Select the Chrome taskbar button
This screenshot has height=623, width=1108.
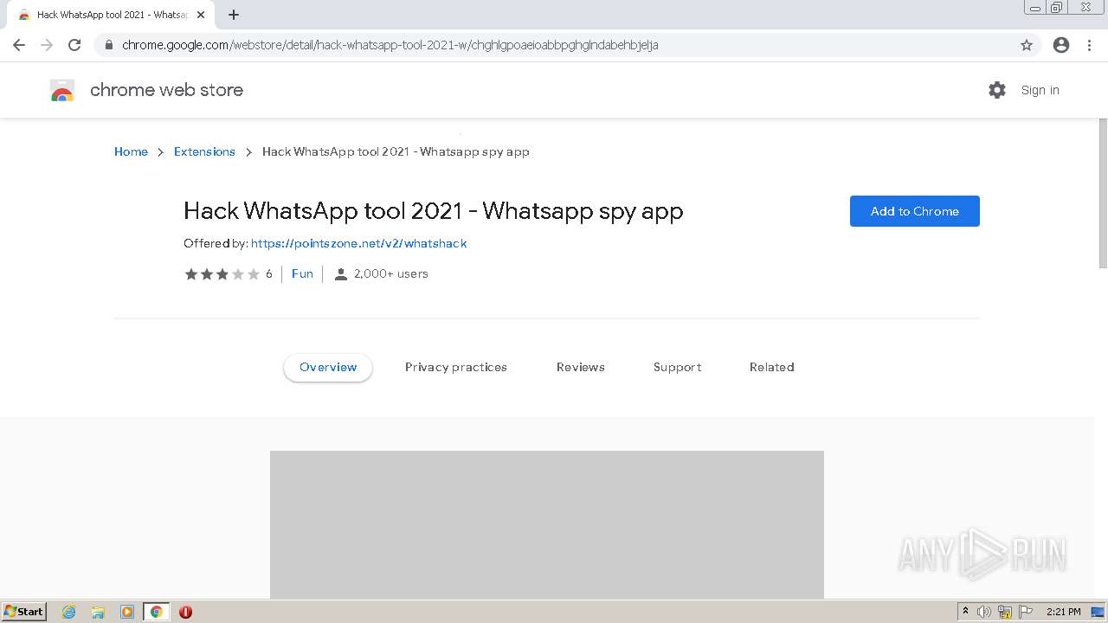coord(157,612)
